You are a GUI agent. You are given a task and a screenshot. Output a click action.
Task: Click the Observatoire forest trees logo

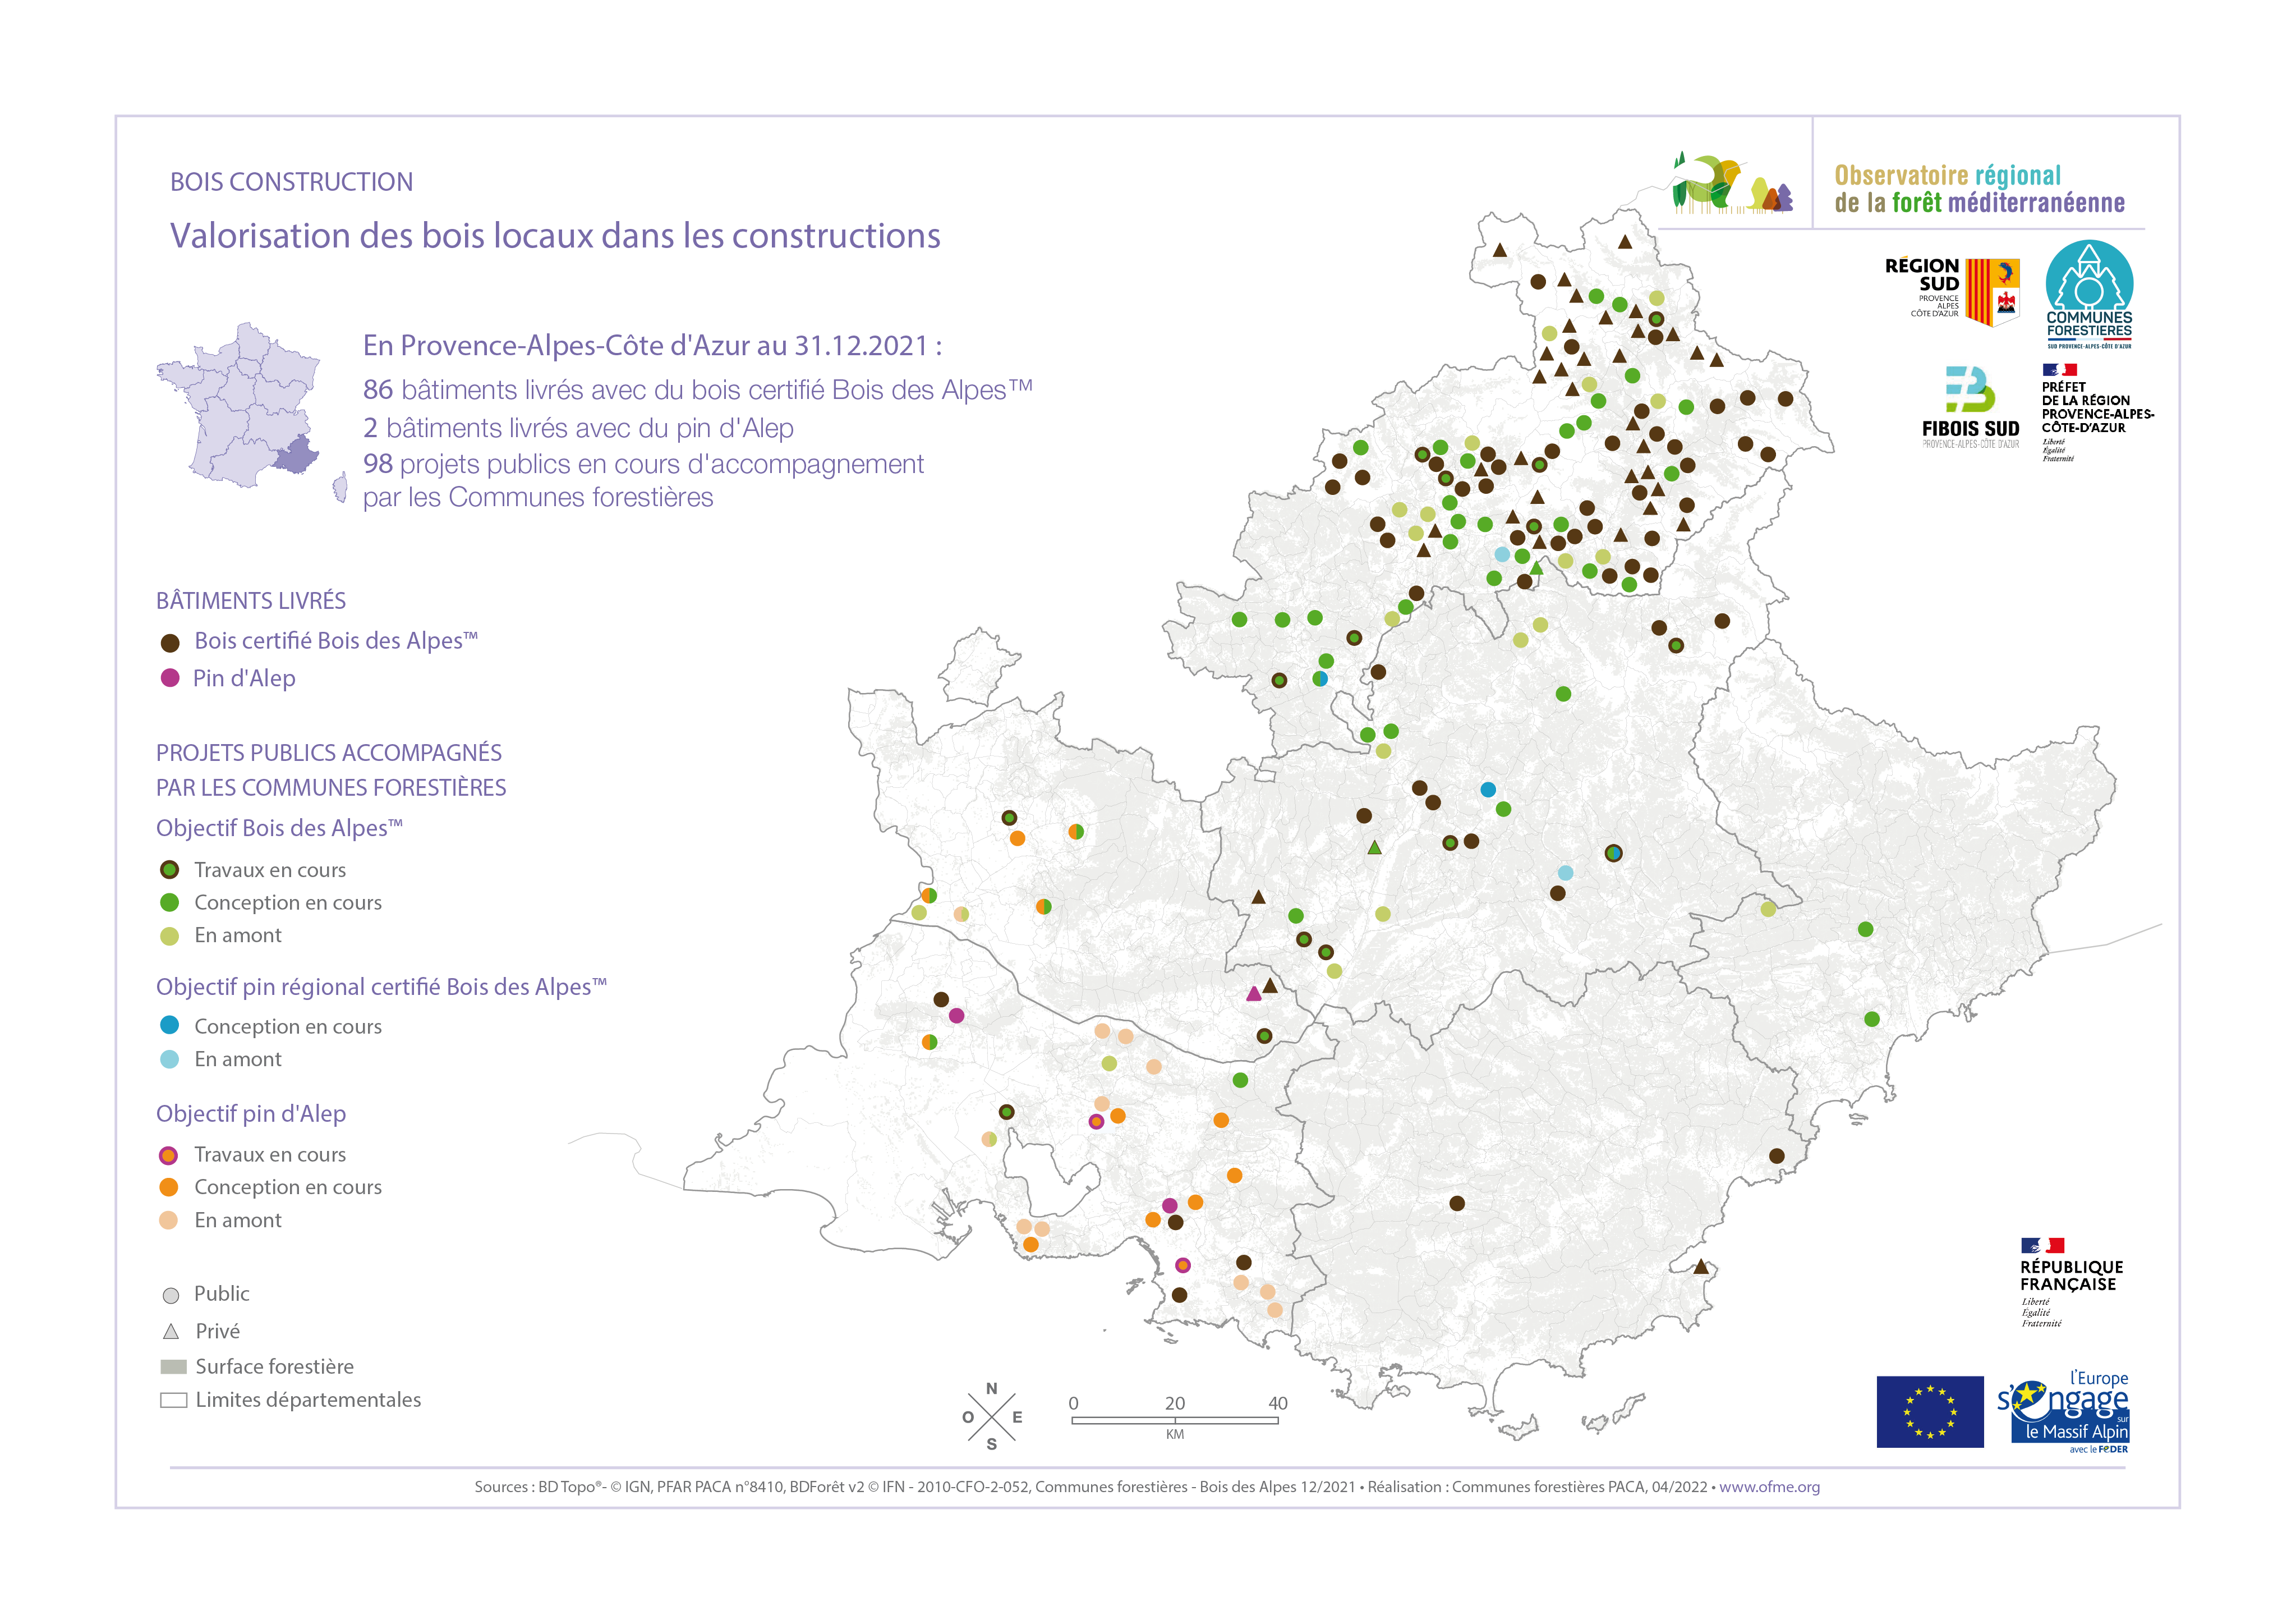[1732, 183]
